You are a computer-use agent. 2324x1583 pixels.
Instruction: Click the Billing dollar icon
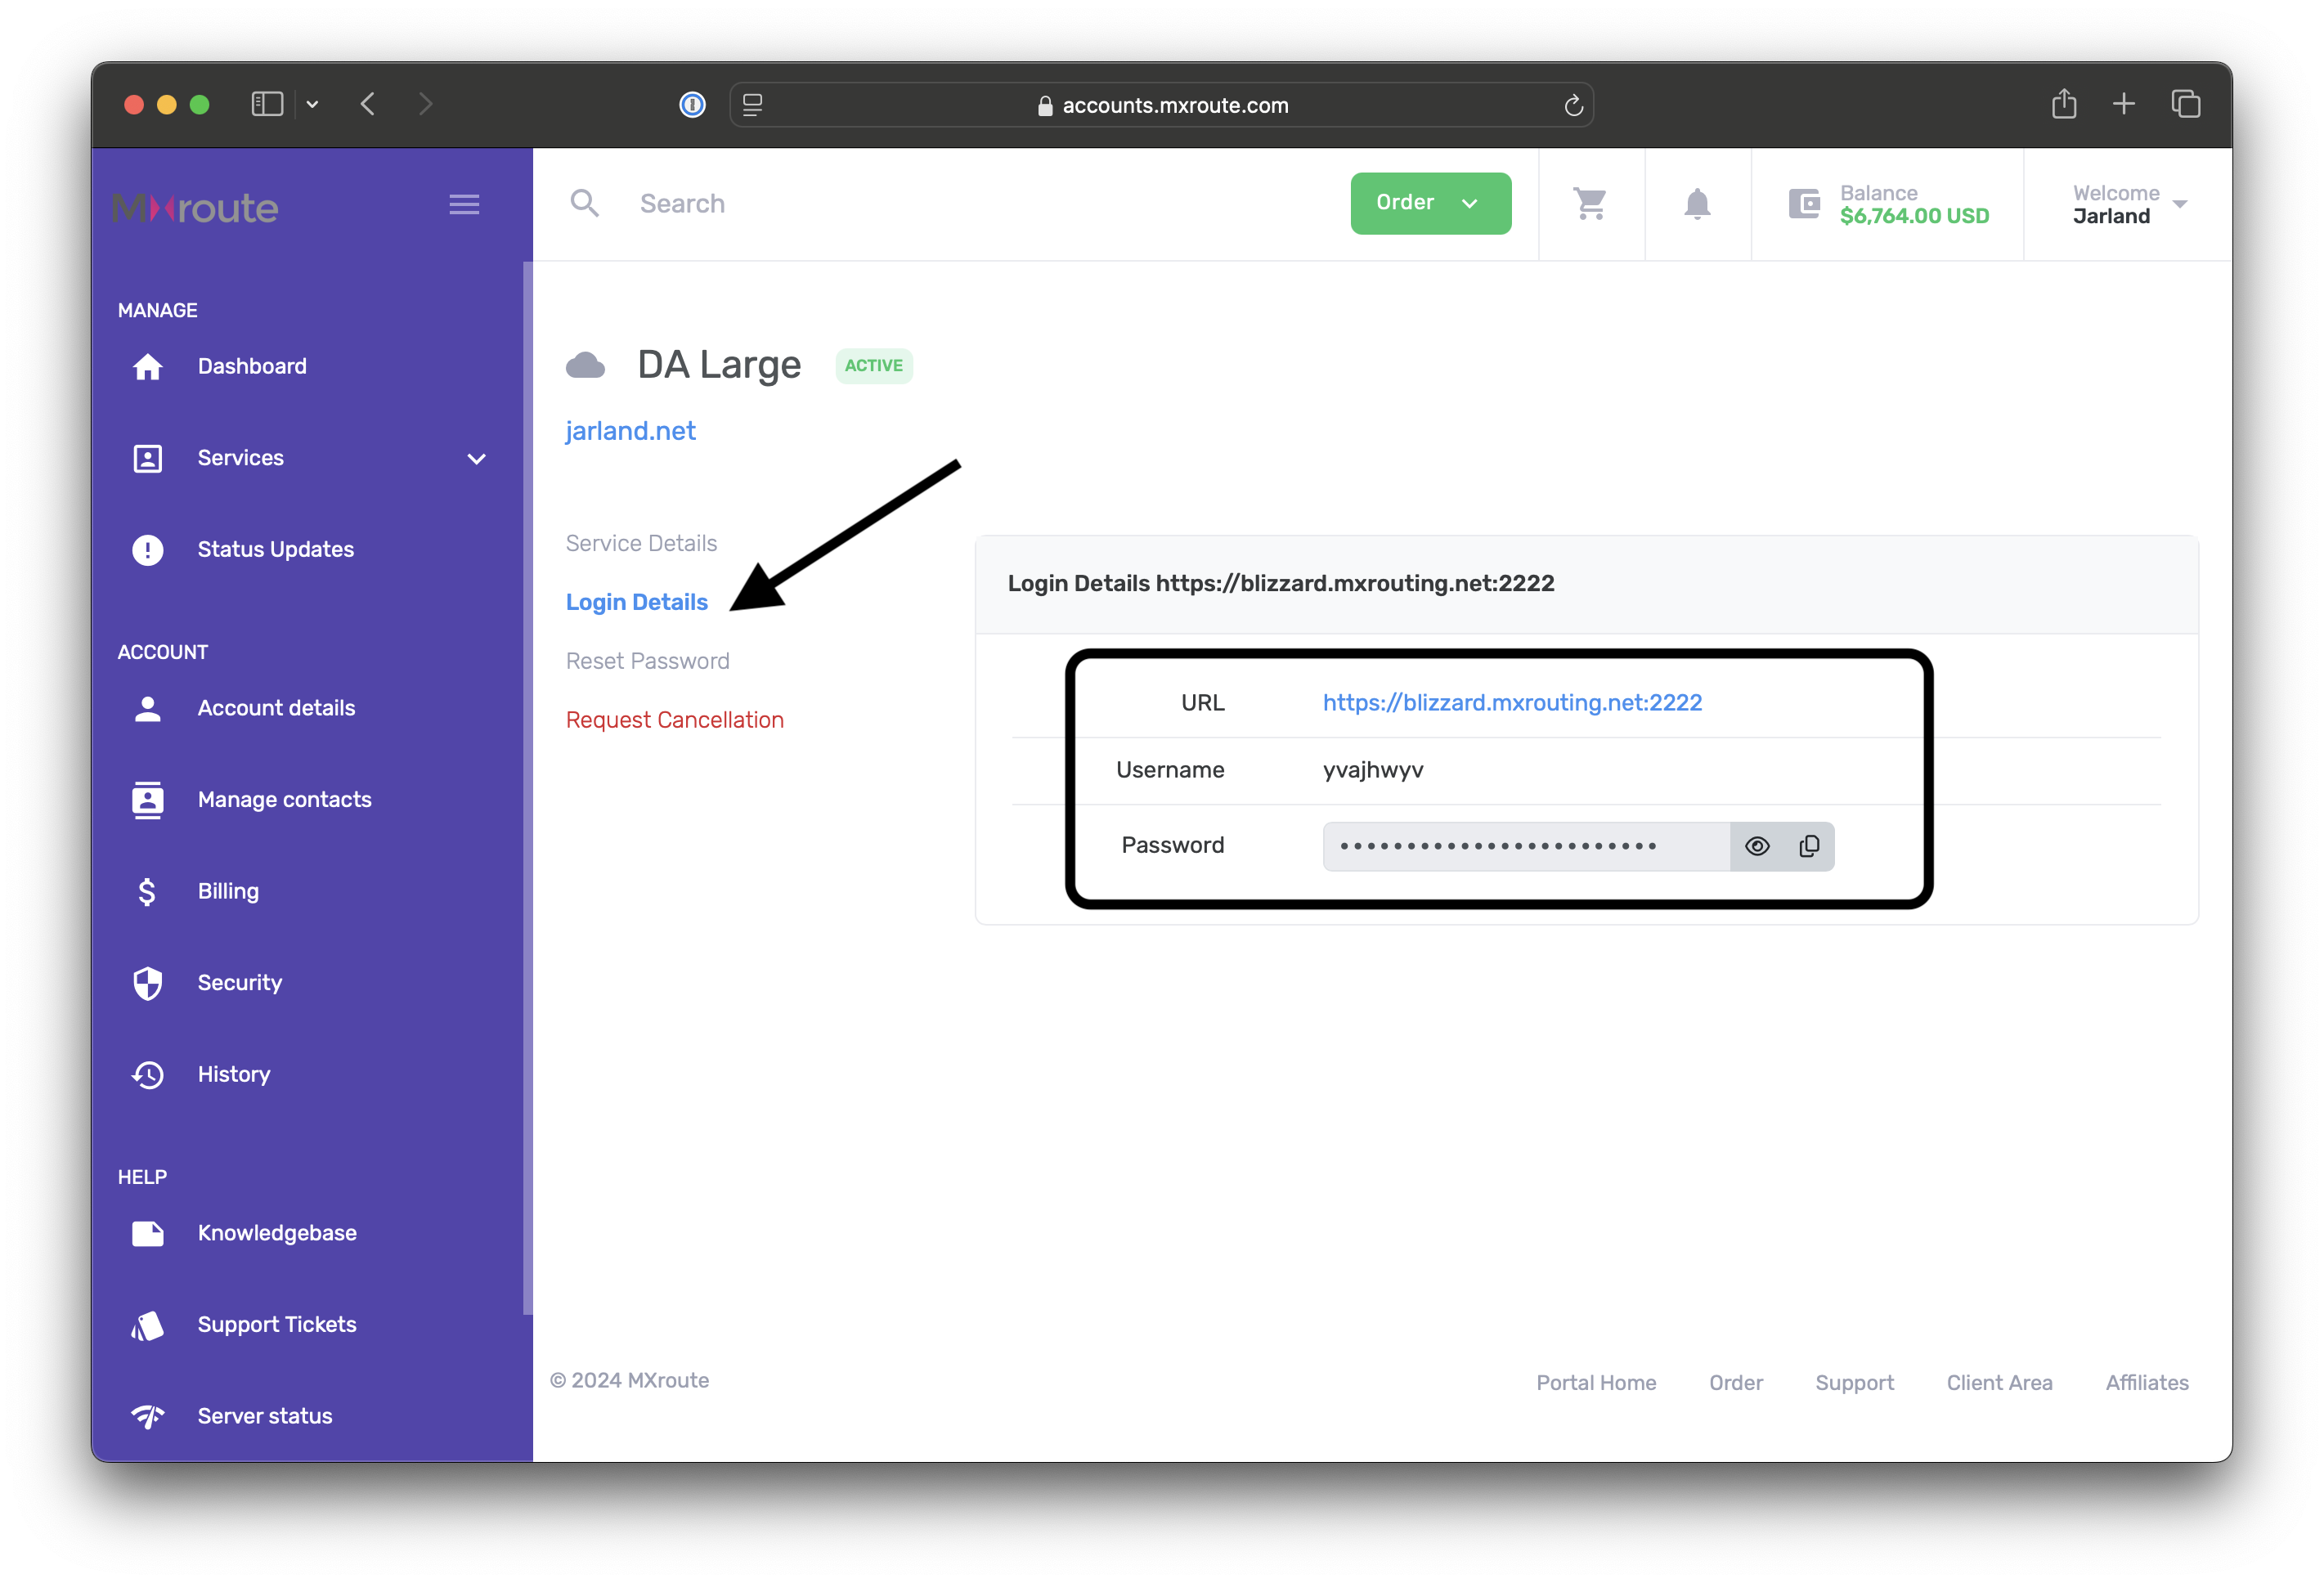147,891
